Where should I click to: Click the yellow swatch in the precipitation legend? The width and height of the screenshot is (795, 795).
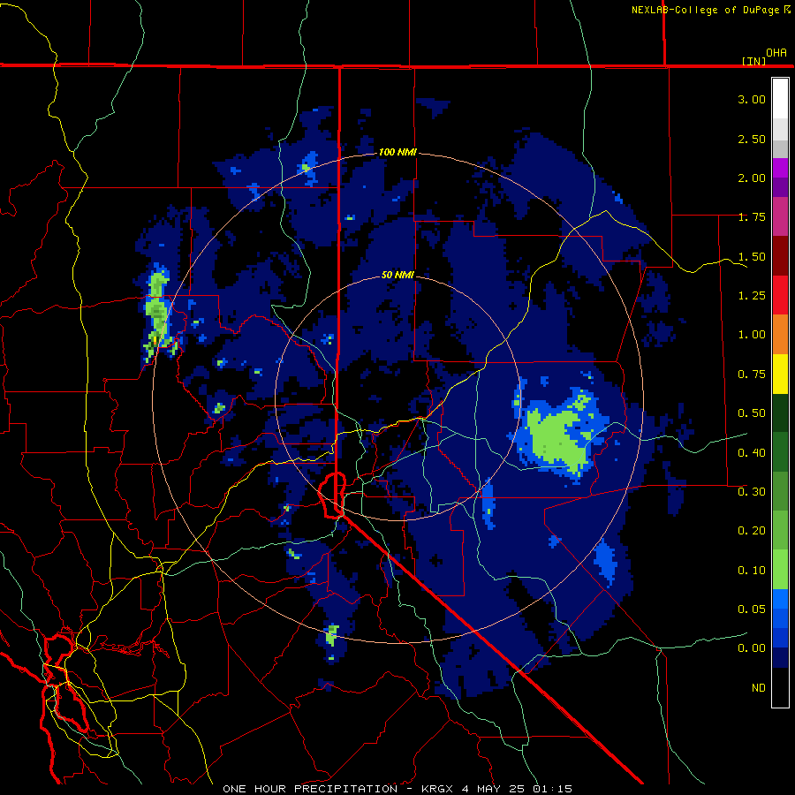tap(780, 374)
